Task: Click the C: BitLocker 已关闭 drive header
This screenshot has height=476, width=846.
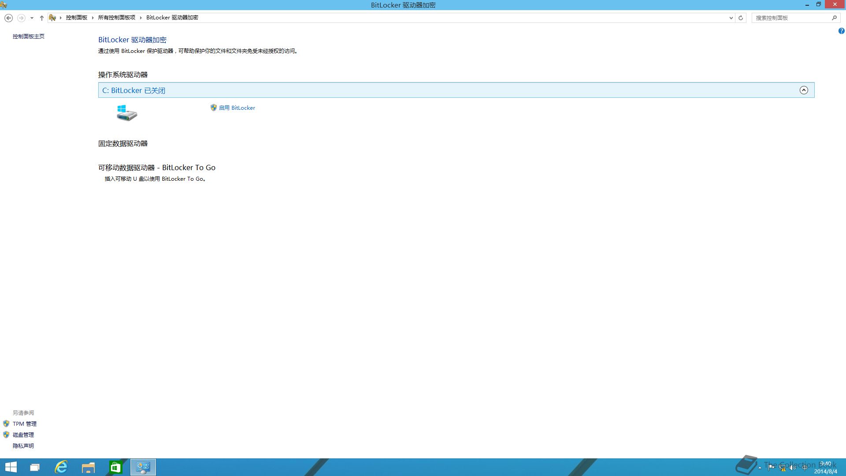Action: (x=456, y=90)
